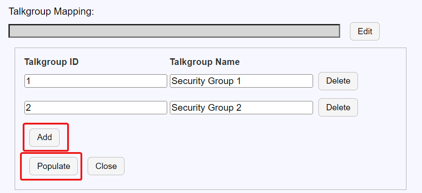422x193 pixels.
Task: Click the Talkgroup Name column header
Action: tap(205, 62)
